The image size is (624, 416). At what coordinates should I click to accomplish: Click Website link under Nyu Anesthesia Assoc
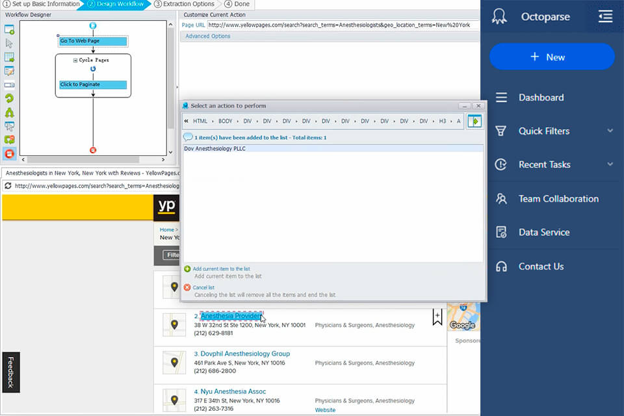325,409
